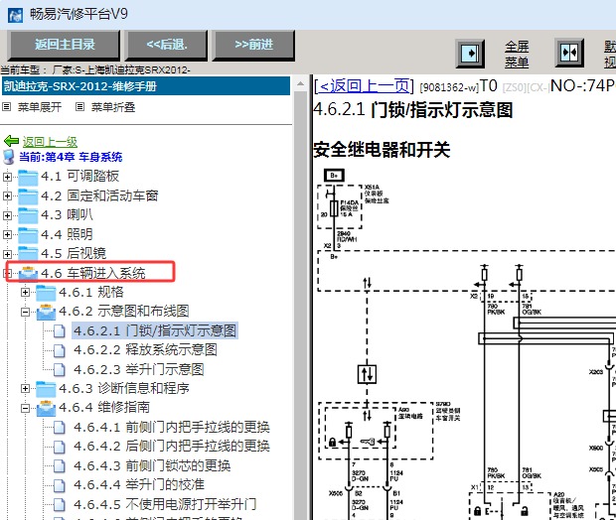Image resolution: width=616 pixels, height=520 pixels.
Task: Expand the 4.4 照明 node
Action: (x=7, y=234)
